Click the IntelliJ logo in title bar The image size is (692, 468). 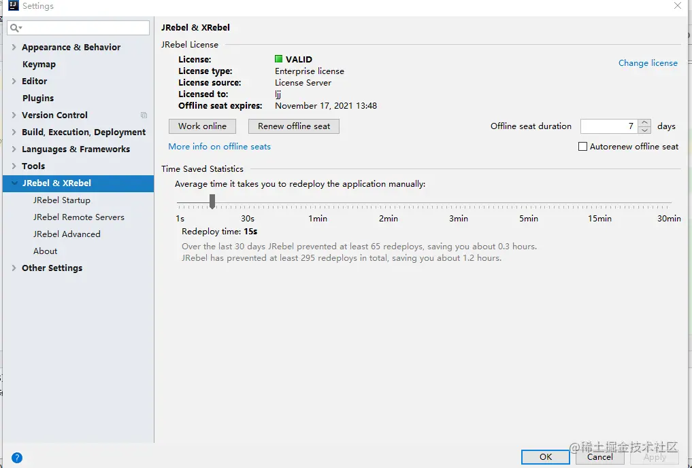13,5
